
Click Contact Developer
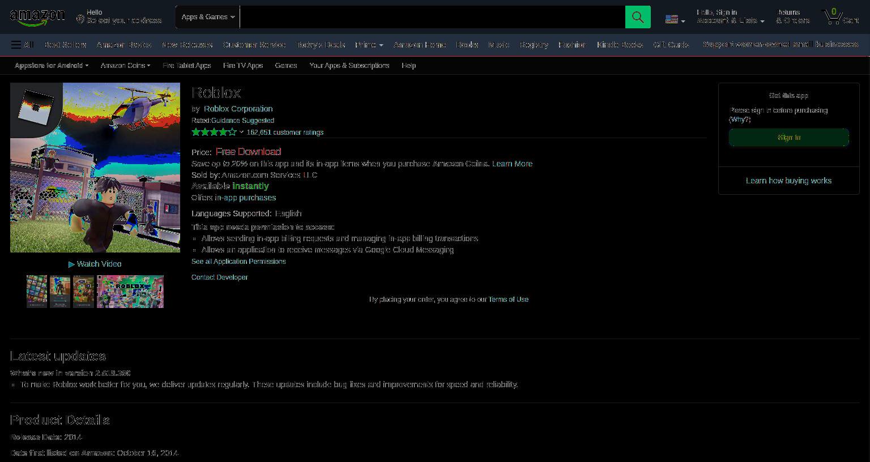[x=220, y=277]
